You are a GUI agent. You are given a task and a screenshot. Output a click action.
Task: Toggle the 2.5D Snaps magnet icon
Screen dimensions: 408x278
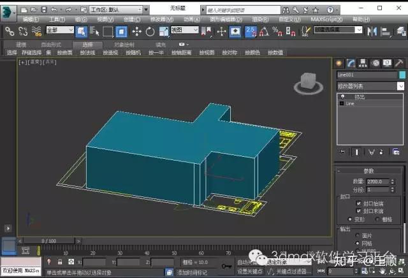[x=251, y=31]
